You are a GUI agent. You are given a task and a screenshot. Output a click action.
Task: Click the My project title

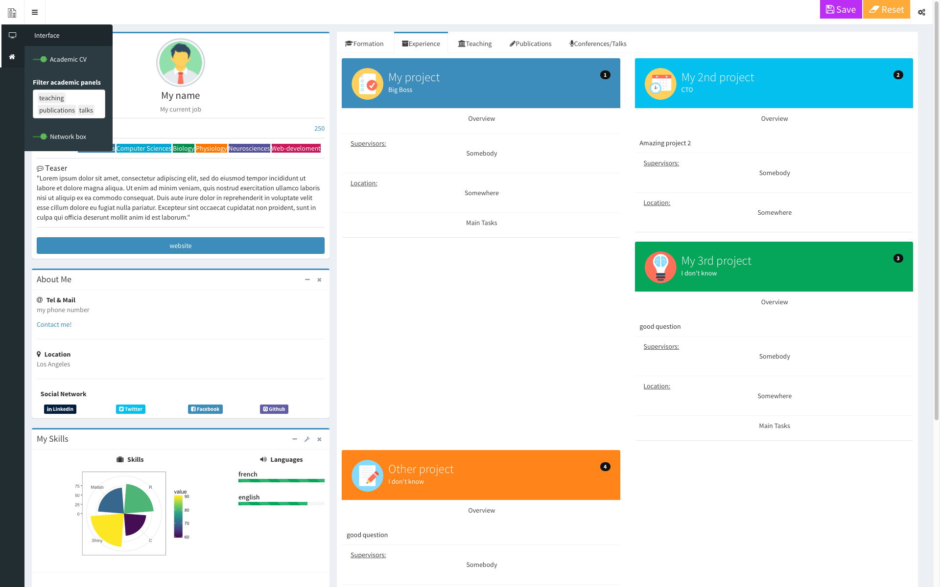click(x=414, y=77)
